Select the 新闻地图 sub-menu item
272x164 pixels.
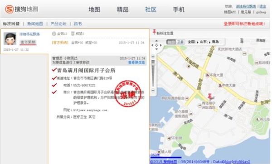pos(35,24)
